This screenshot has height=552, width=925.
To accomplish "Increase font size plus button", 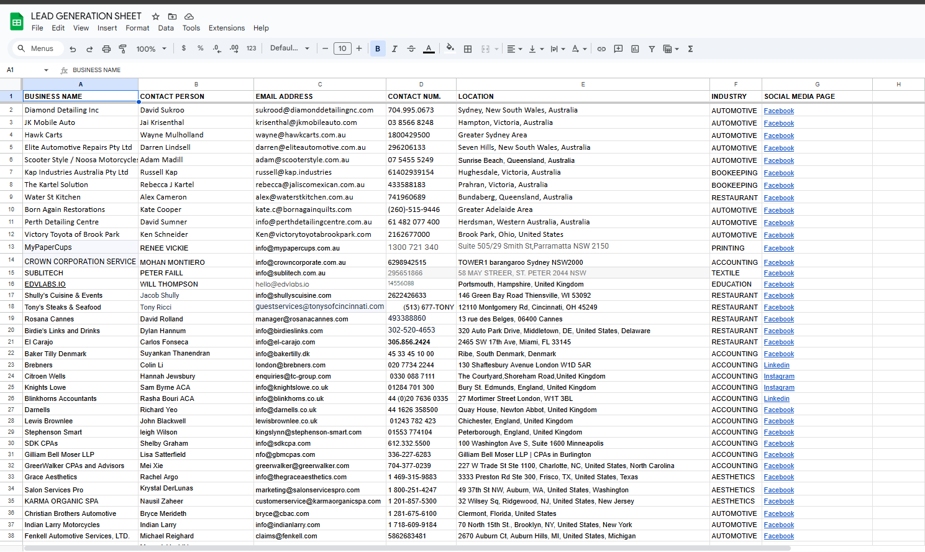I will pos(359,48).
